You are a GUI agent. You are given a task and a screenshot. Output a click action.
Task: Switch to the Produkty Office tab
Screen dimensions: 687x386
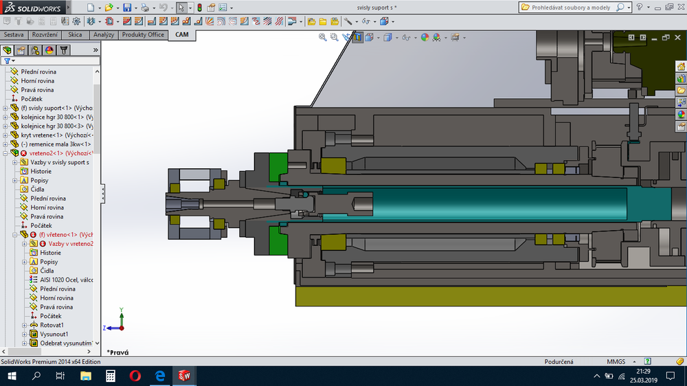(143, 34)
